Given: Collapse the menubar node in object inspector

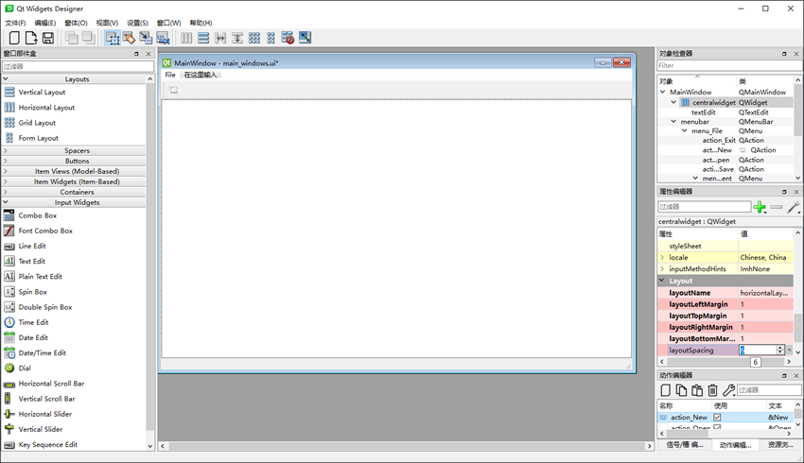Looking at the screenshot, I should point(673,122).
